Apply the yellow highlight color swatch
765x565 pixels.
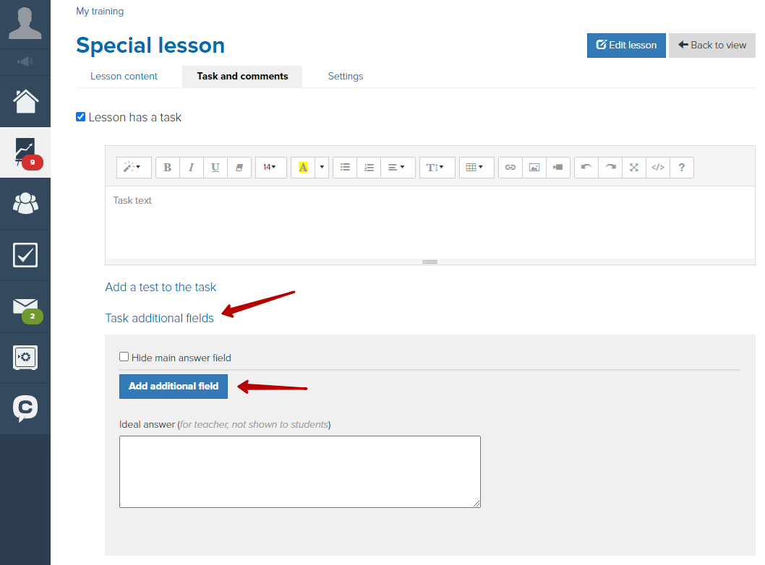pyautogui.click(x=303, y=168)
